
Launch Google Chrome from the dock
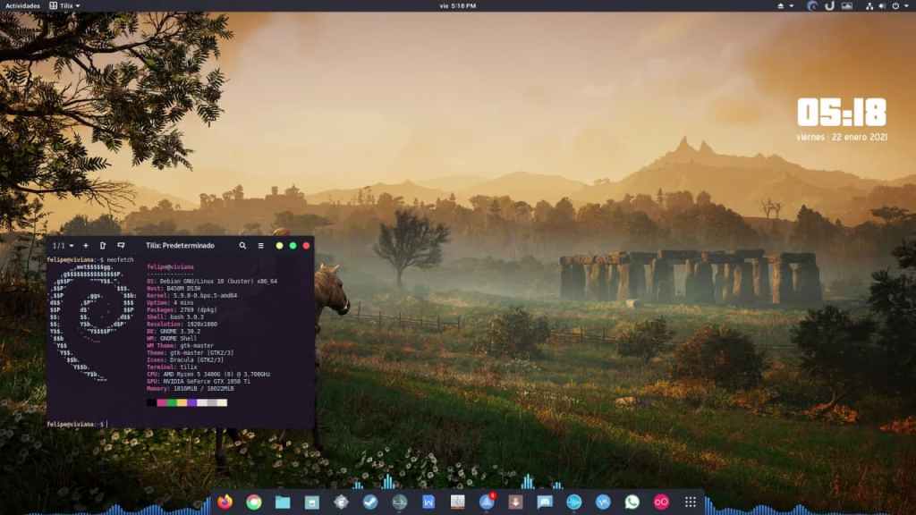click(x=254, y=502)
